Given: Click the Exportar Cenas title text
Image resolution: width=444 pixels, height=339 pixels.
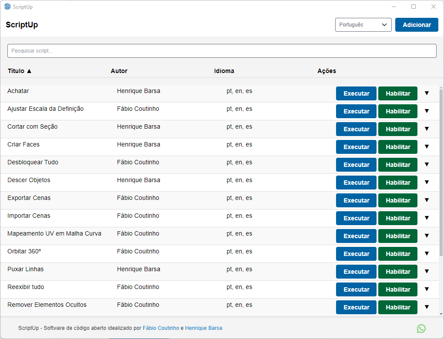Looking at the screenshot, I should pos(29,198).
